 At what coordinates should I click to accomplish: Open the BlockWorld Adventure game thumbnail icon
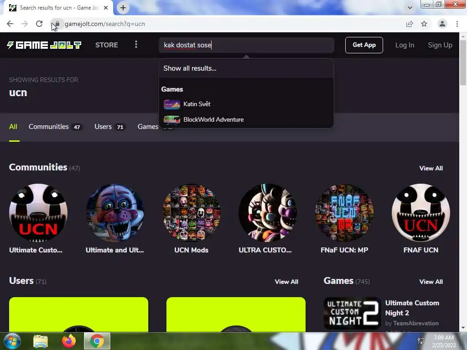(x=172, y=120)
